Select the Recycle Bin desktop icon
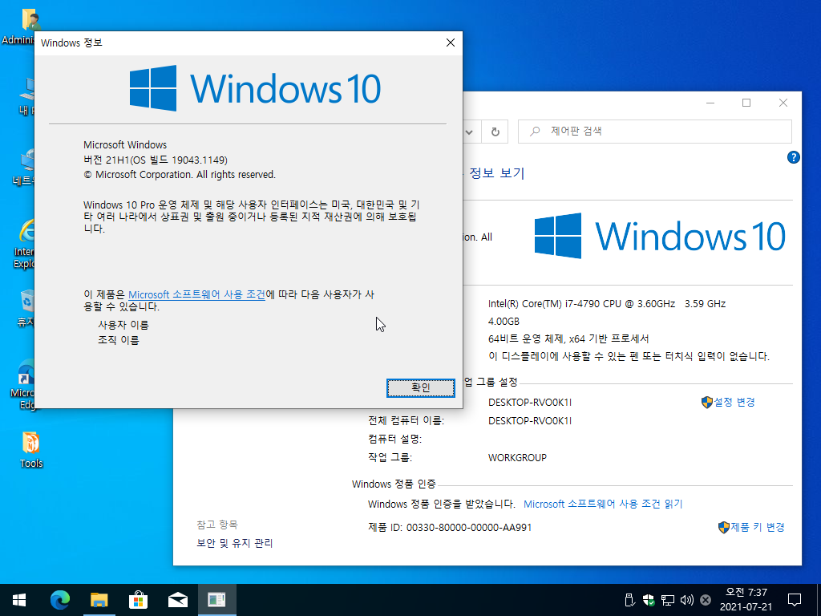821x616 pixels. click(25, 308)
